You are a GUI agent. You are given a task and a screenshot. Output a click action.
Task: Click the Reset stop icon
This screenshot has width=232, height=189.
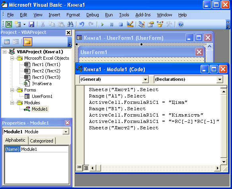coord(121,24)
